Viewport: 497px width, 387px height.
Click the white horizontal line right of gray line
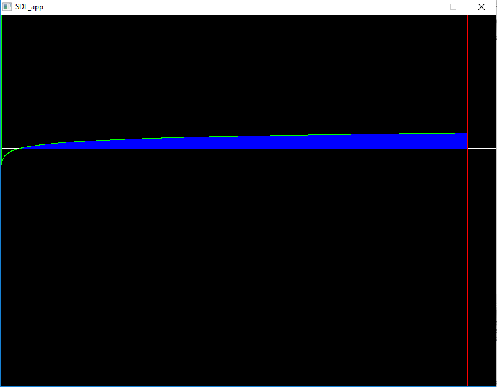[483, 148]
